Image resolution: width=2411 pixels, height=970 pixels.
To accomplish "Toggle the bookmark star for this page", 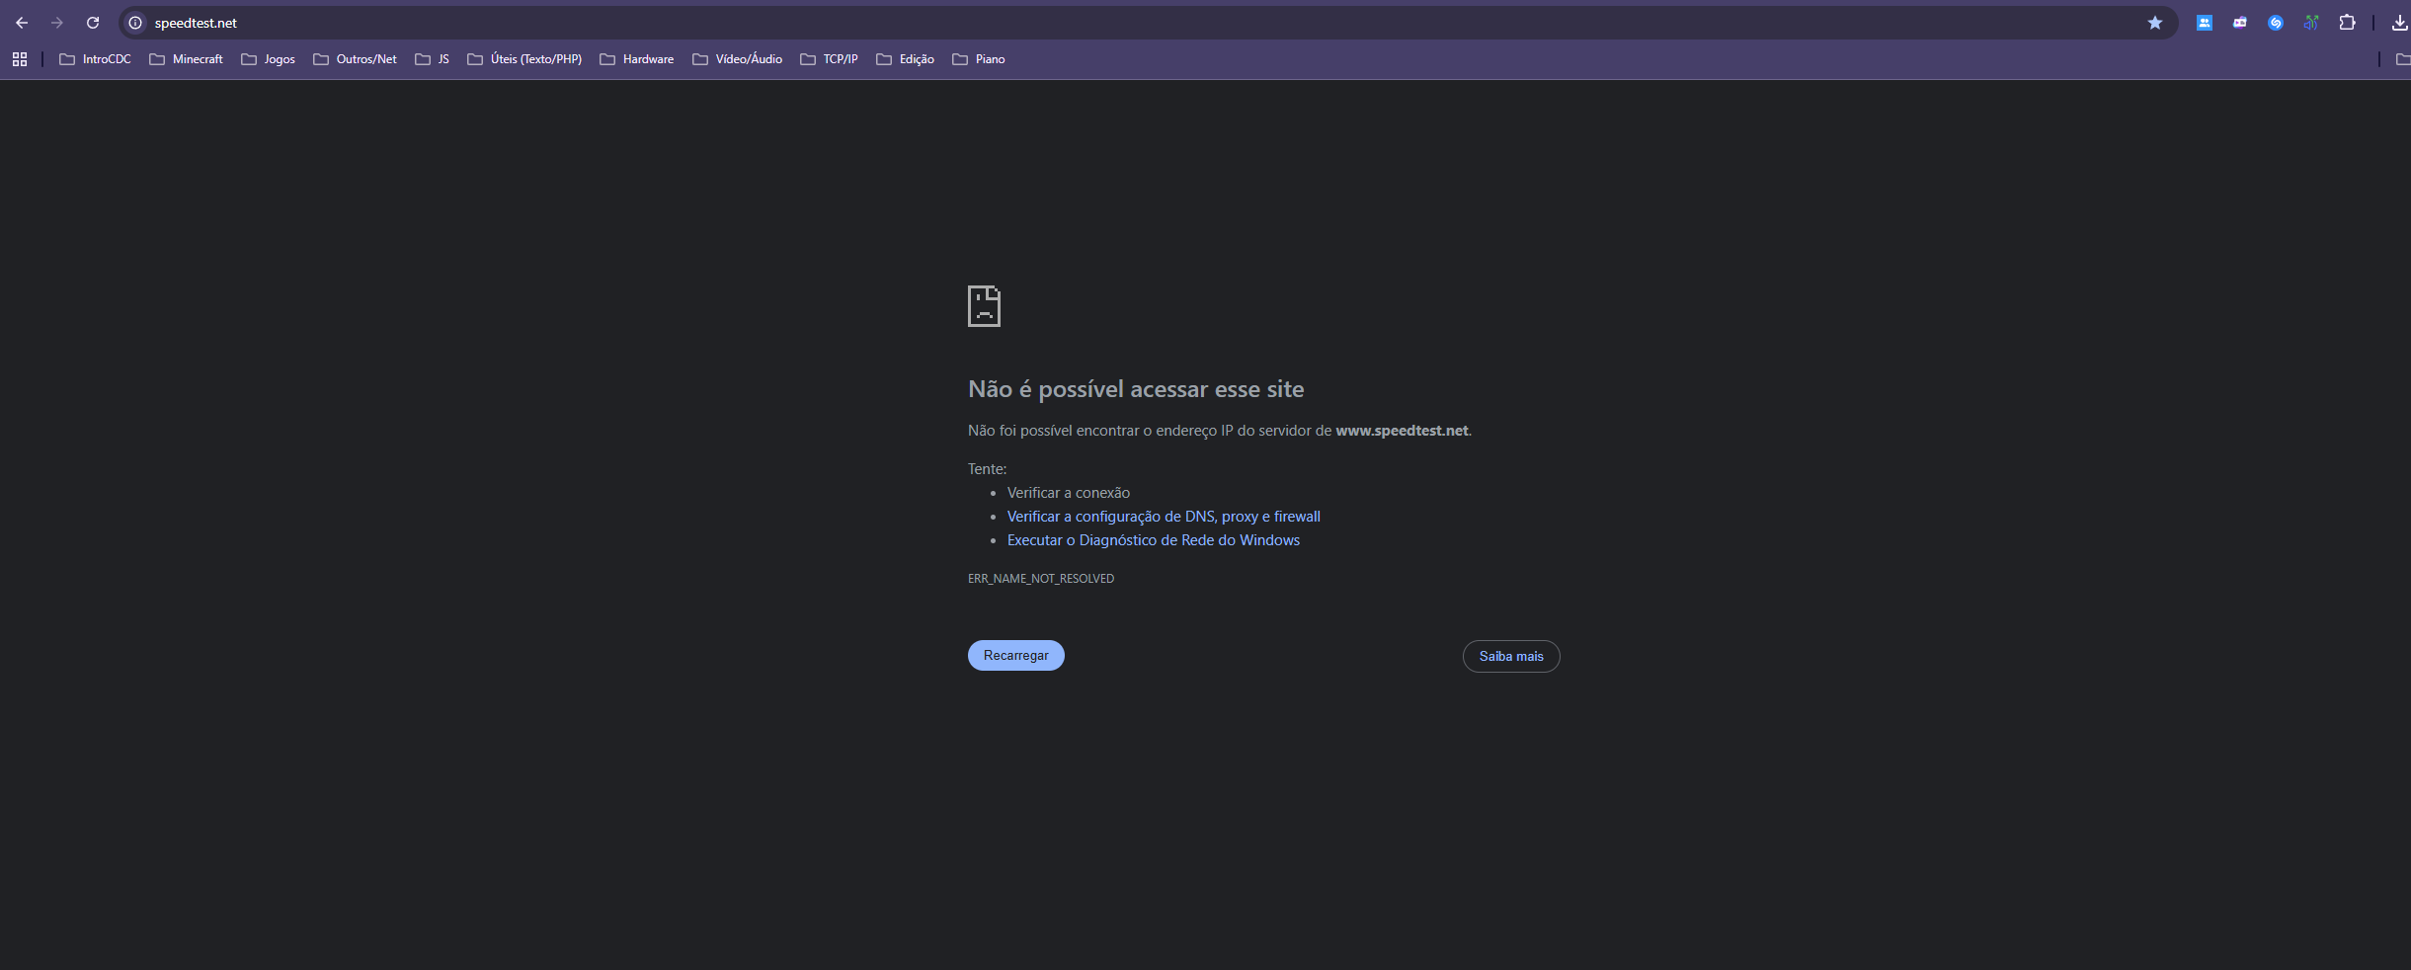I will tap(2155, 22).
